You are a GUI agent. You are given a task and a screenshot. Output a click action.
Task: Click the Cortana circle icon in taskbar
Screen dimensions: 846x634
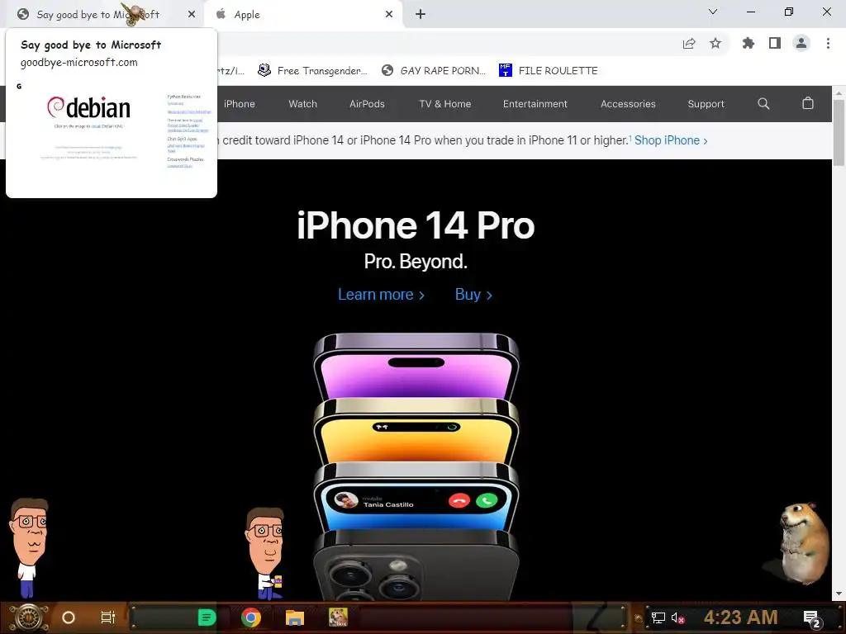point(69,617)
